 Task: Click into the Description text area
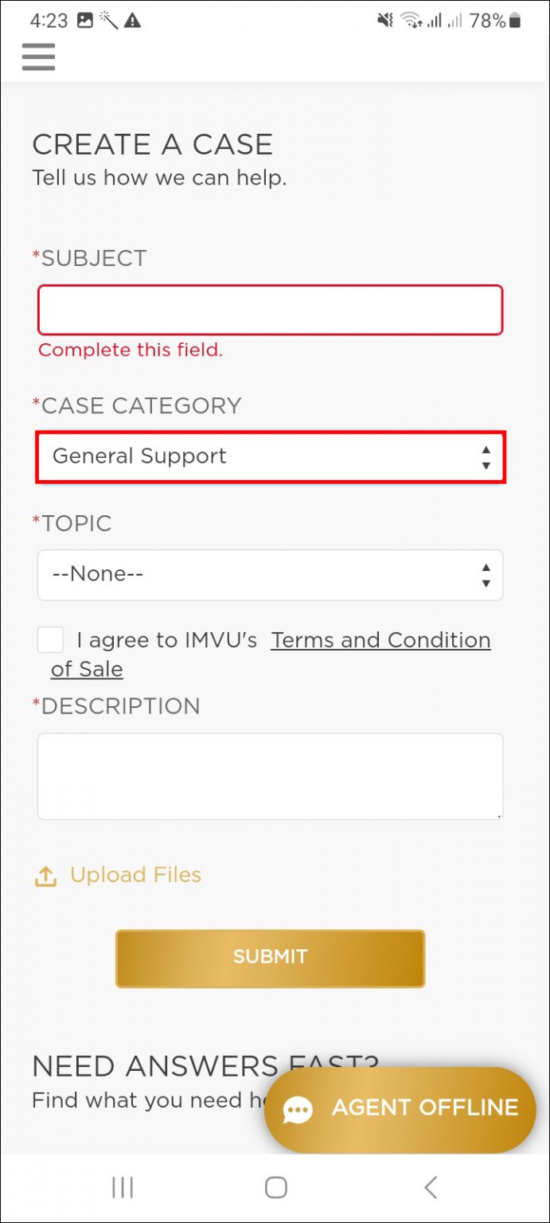tap(270, 776)
